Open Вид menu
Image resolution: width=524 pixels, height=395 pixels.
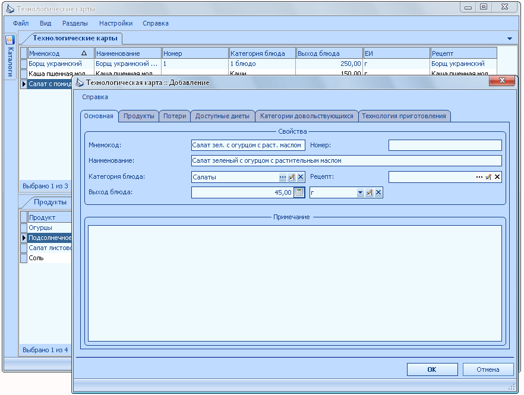[x=45, y=23]
